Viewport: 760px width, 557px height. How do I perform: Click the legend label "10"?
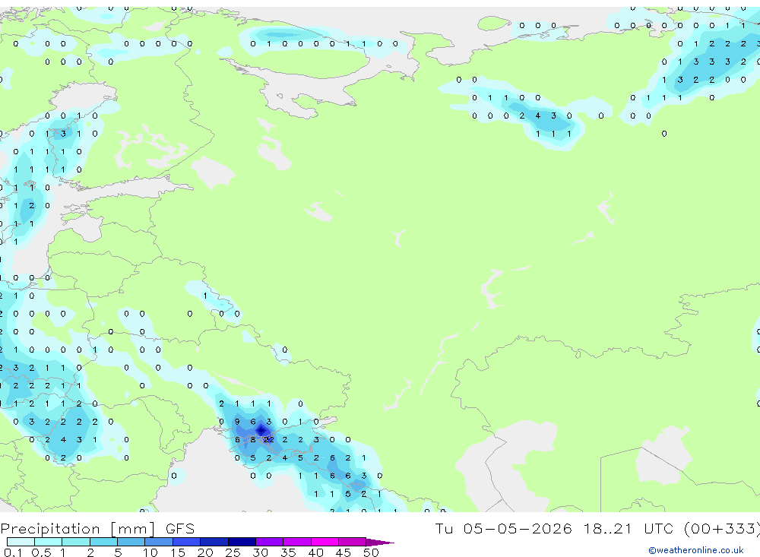click(150, 552)
